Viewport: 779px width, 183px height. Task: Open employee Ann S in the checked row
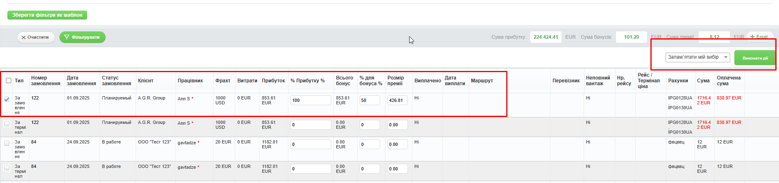click(x=183, y=99)
